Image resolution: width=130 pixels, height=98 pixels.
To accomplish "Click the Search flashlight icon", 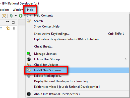I will click(29, 21).
